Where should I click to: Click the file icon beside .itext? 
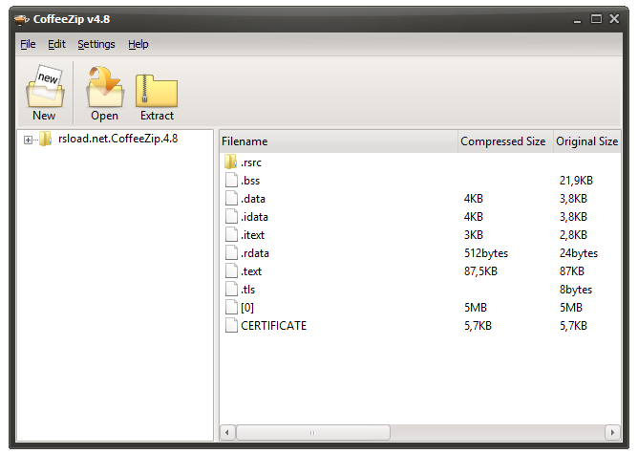click(231, 234)
